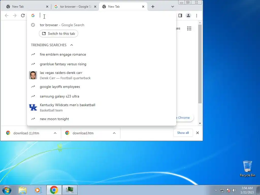Collapse the Trending Searches section
Image resolution: width=260 pixels, height=195 pixels.
(72, 45)
